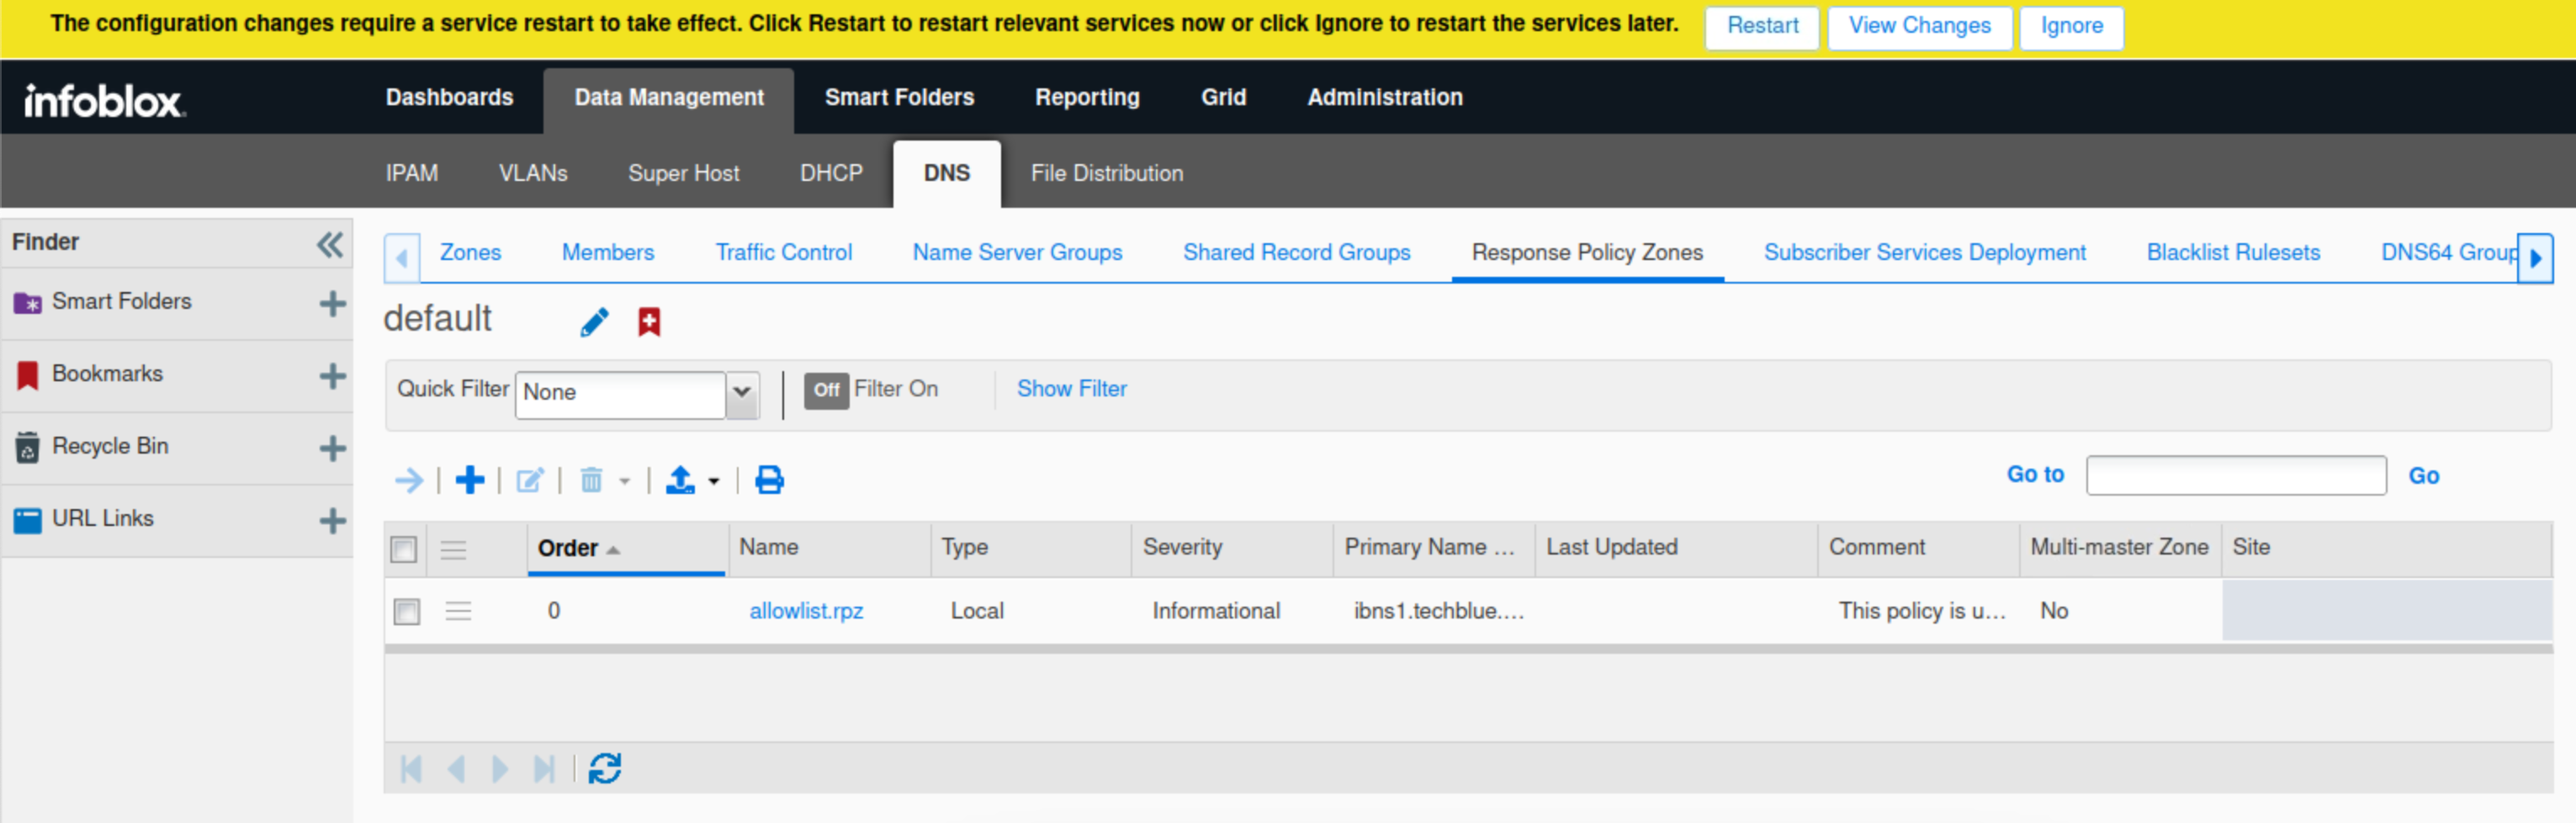Image resolution: width=2576 pixels, height=823 pixels.
Task: Click the blue plus Add icon in toolbar
Action: pyautogui.click(x=469, y=480)
